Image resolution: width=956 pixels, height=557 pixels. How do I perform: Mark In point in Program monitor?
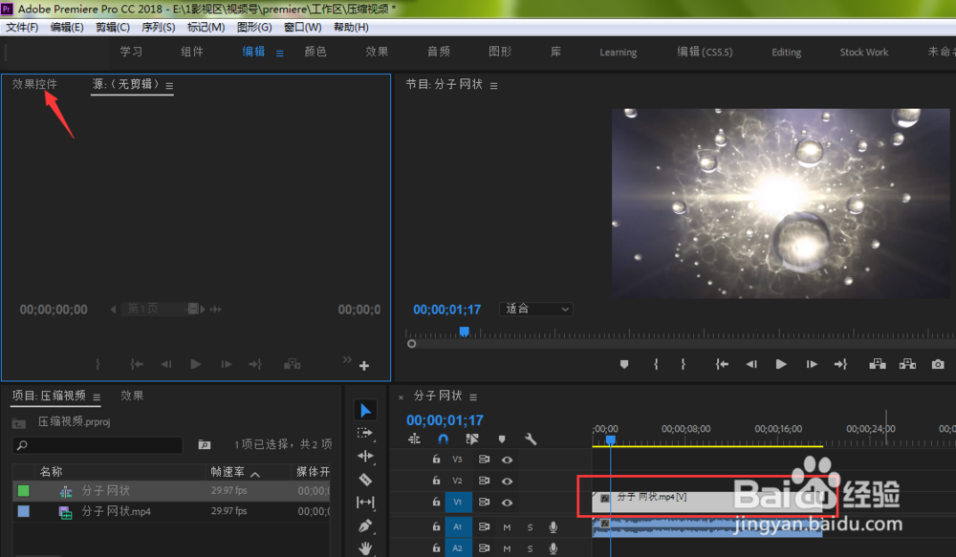coord(656,364)
